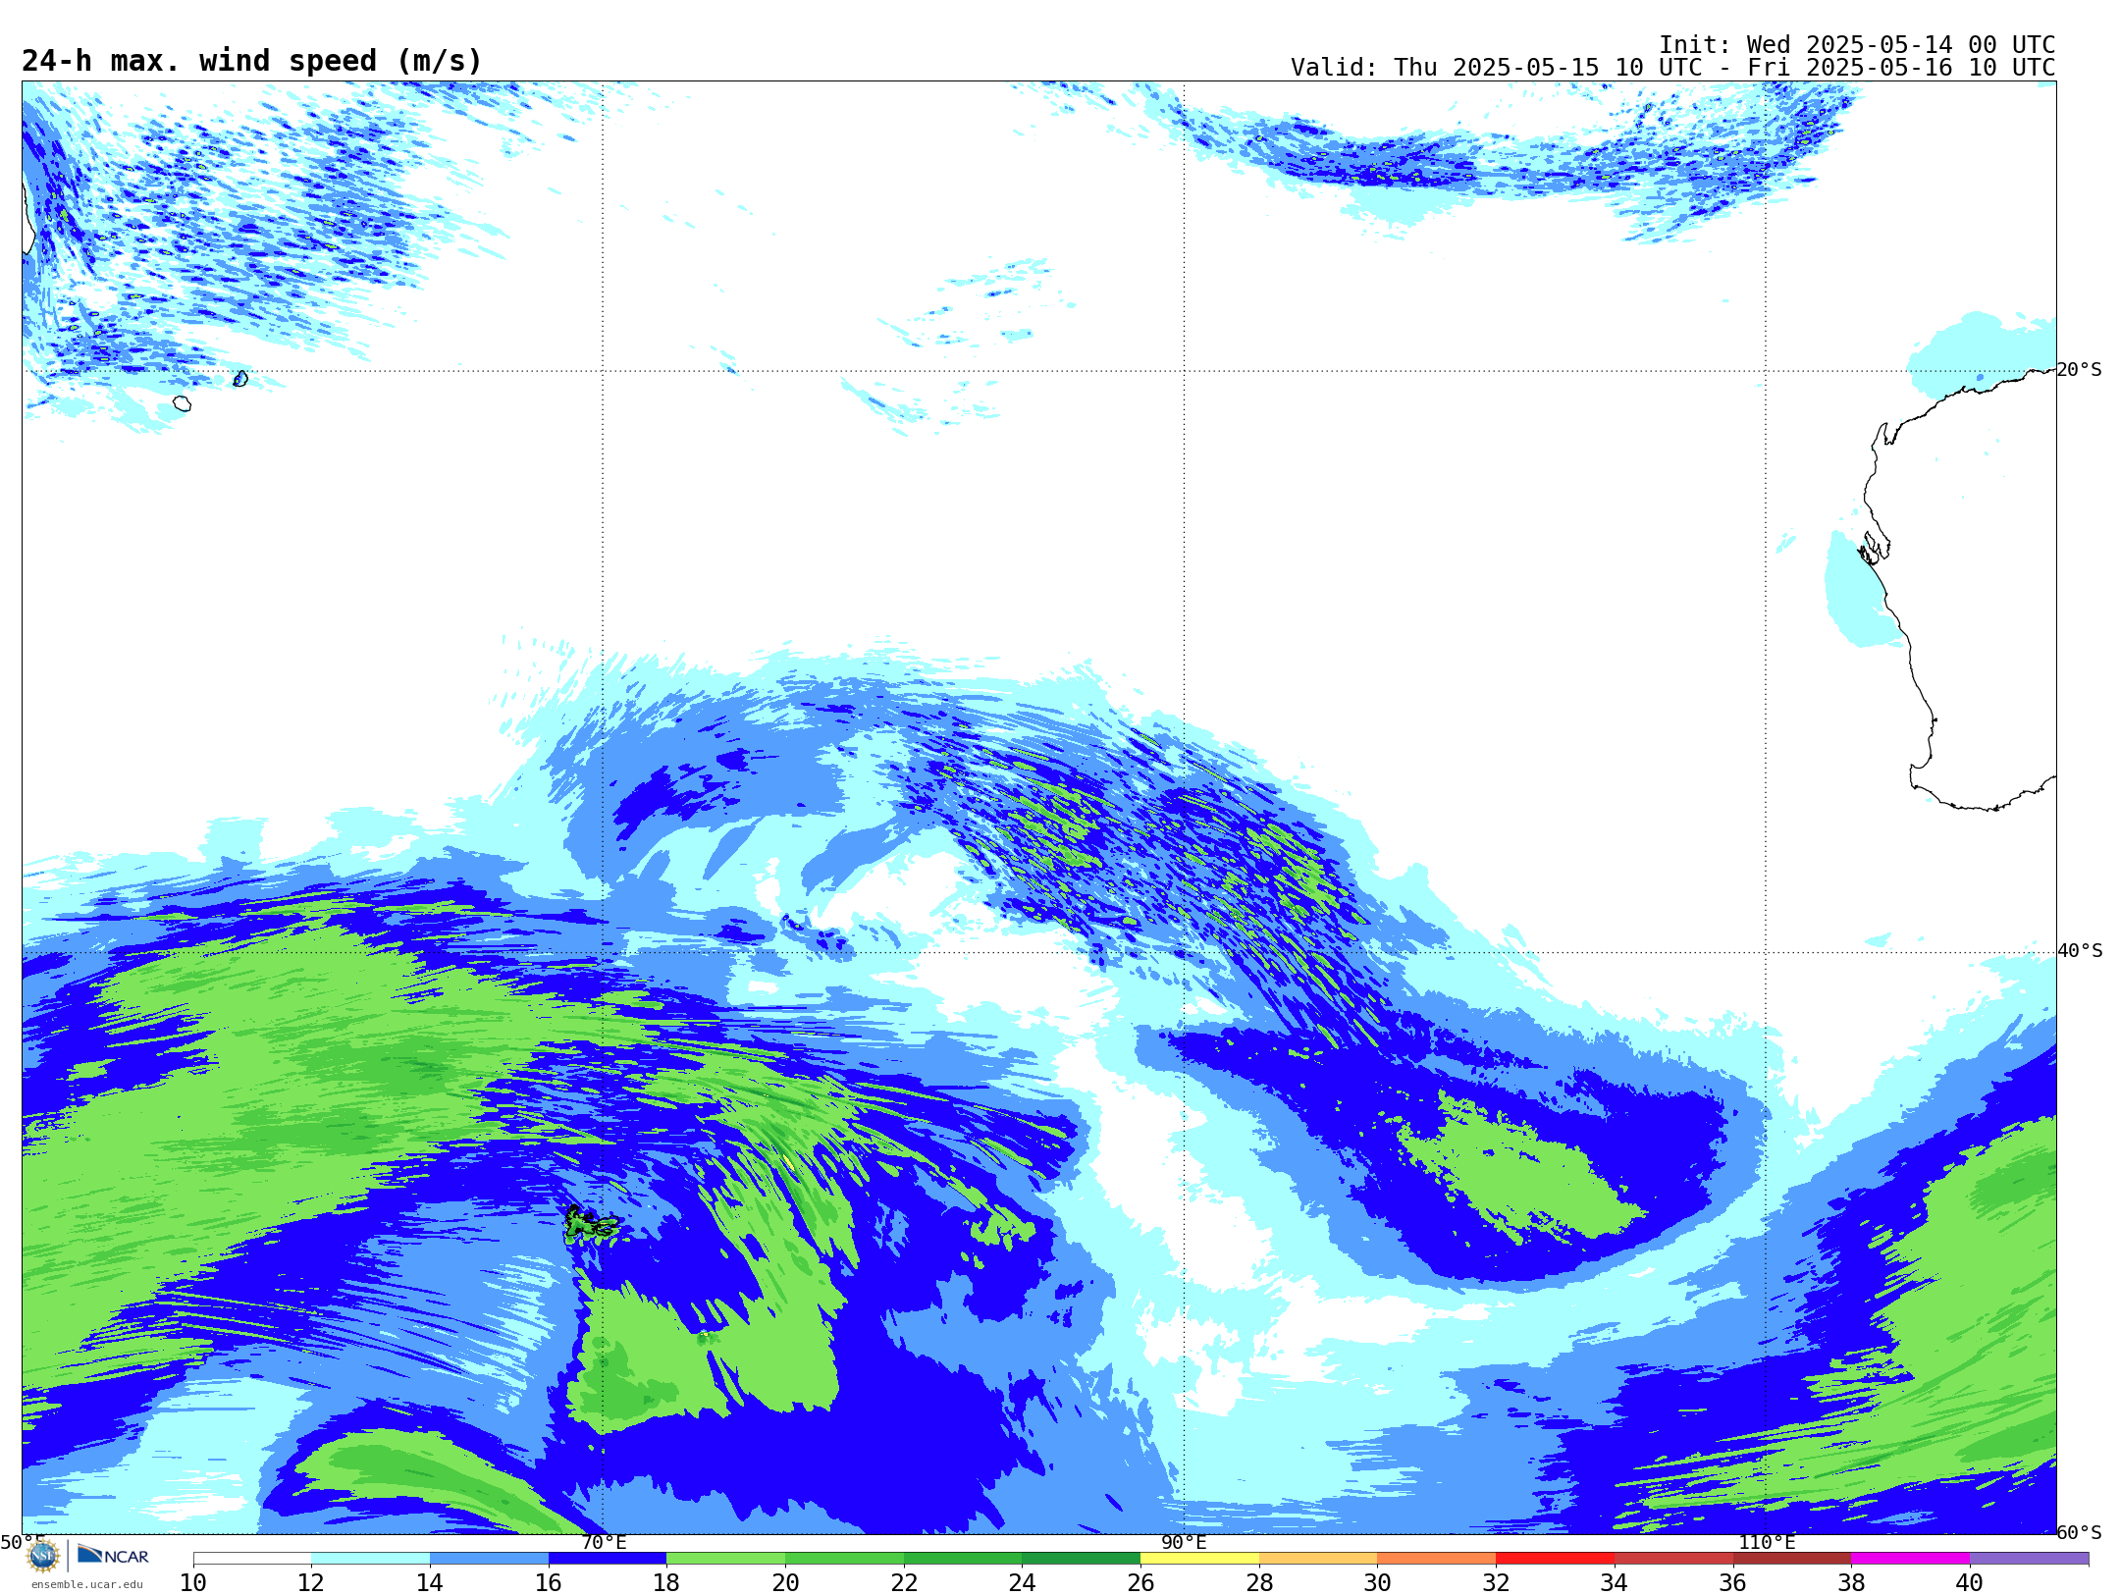This screenshot has width=2120, height=1596.
Task: Click the NSF logo icon
Action: pyautogui.click(x=43, y=1556)
